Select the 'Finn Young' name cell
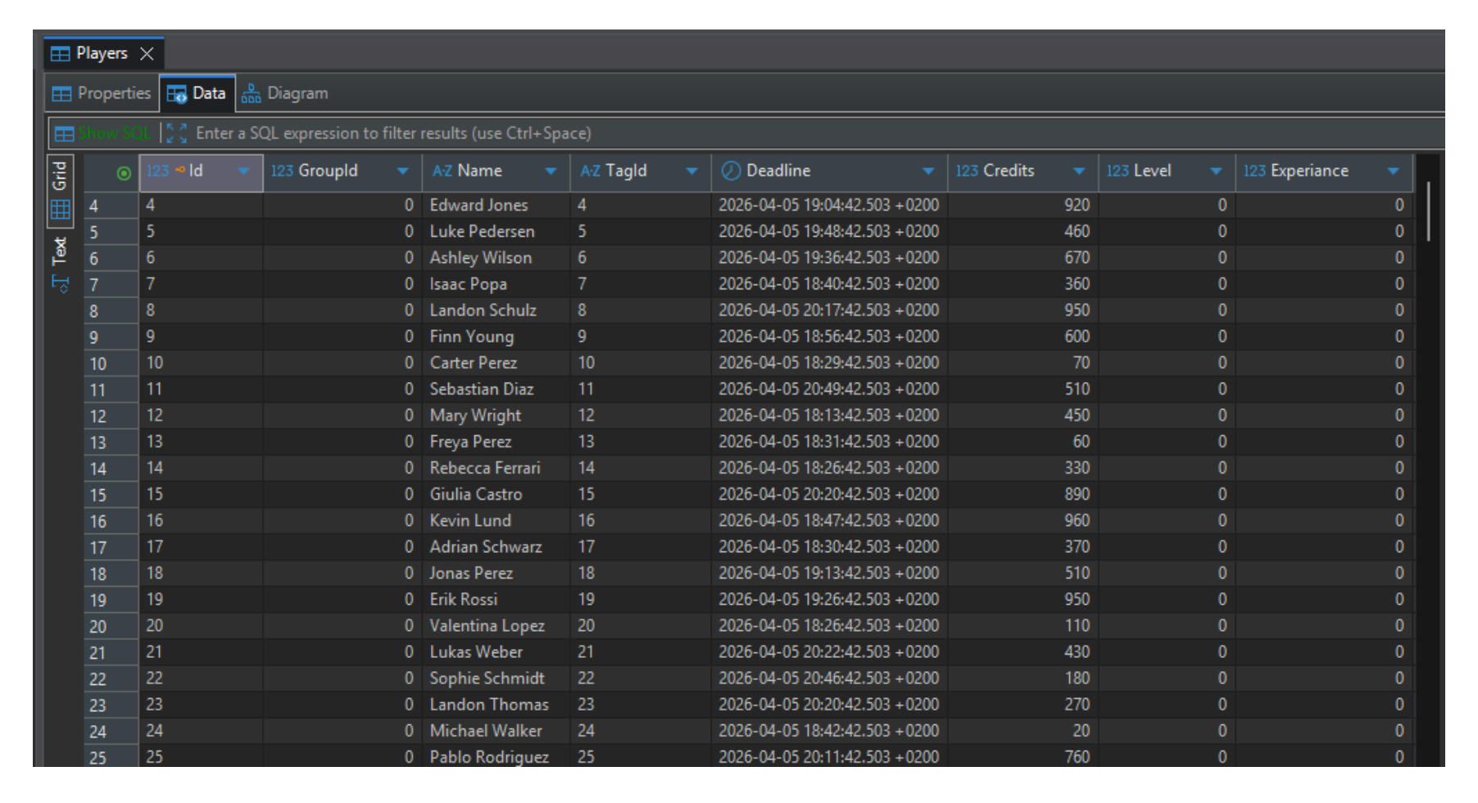Viewport: 1478px width, 803px height. (x=496, y=337)
